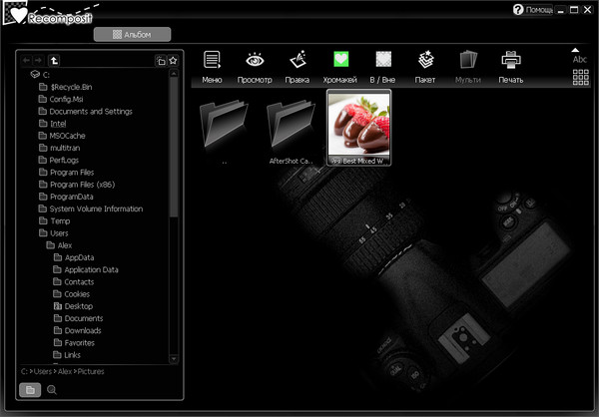Launch the Хромакей green heart tool

[x=340, y=67]
